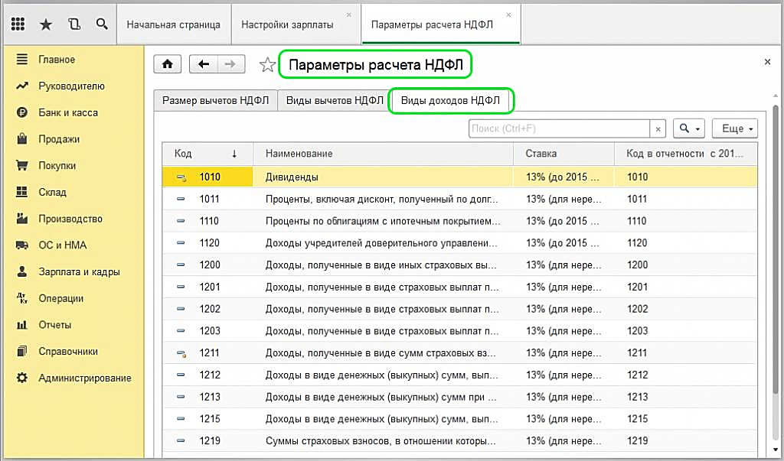Sort by Код column header
The image size is (784, 461).
[207, 154]
